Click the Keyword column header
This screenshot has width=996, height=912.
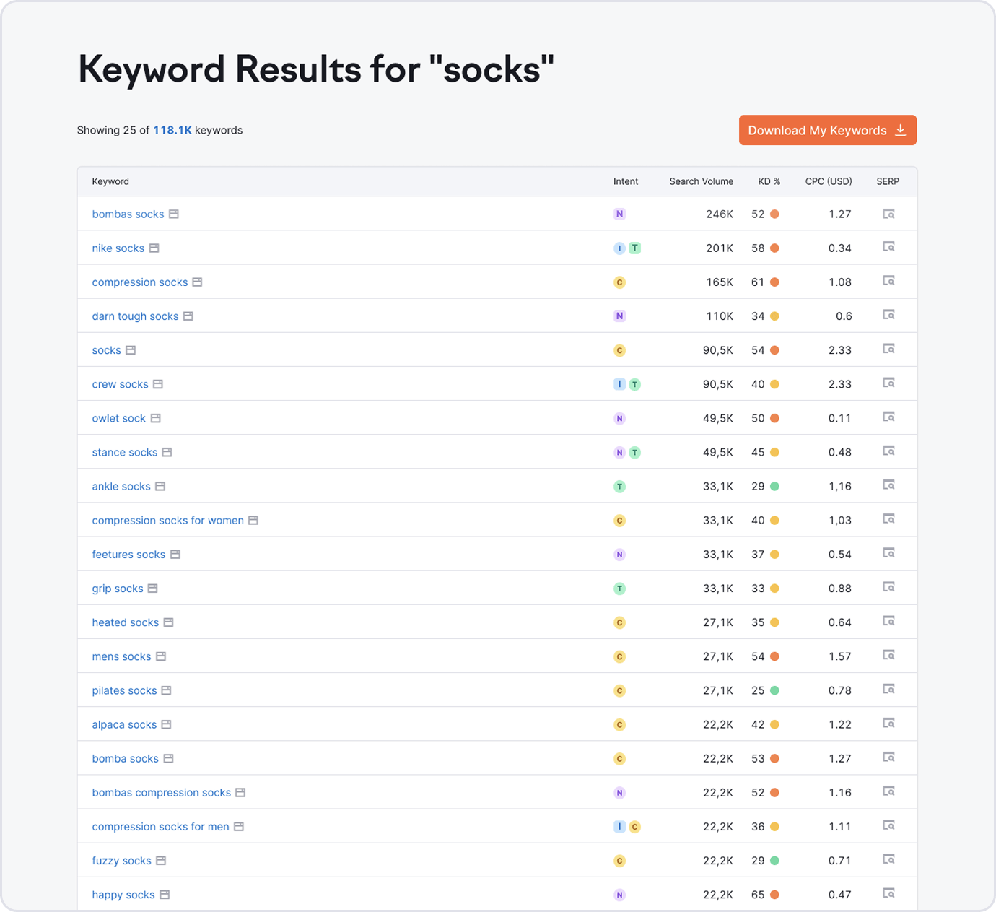click(x=110, y=181)
